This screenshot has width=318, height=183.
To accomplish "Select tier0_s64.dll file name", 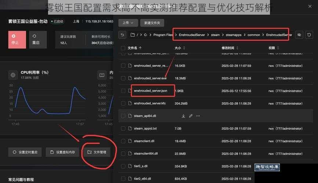I will coord(142,179).
